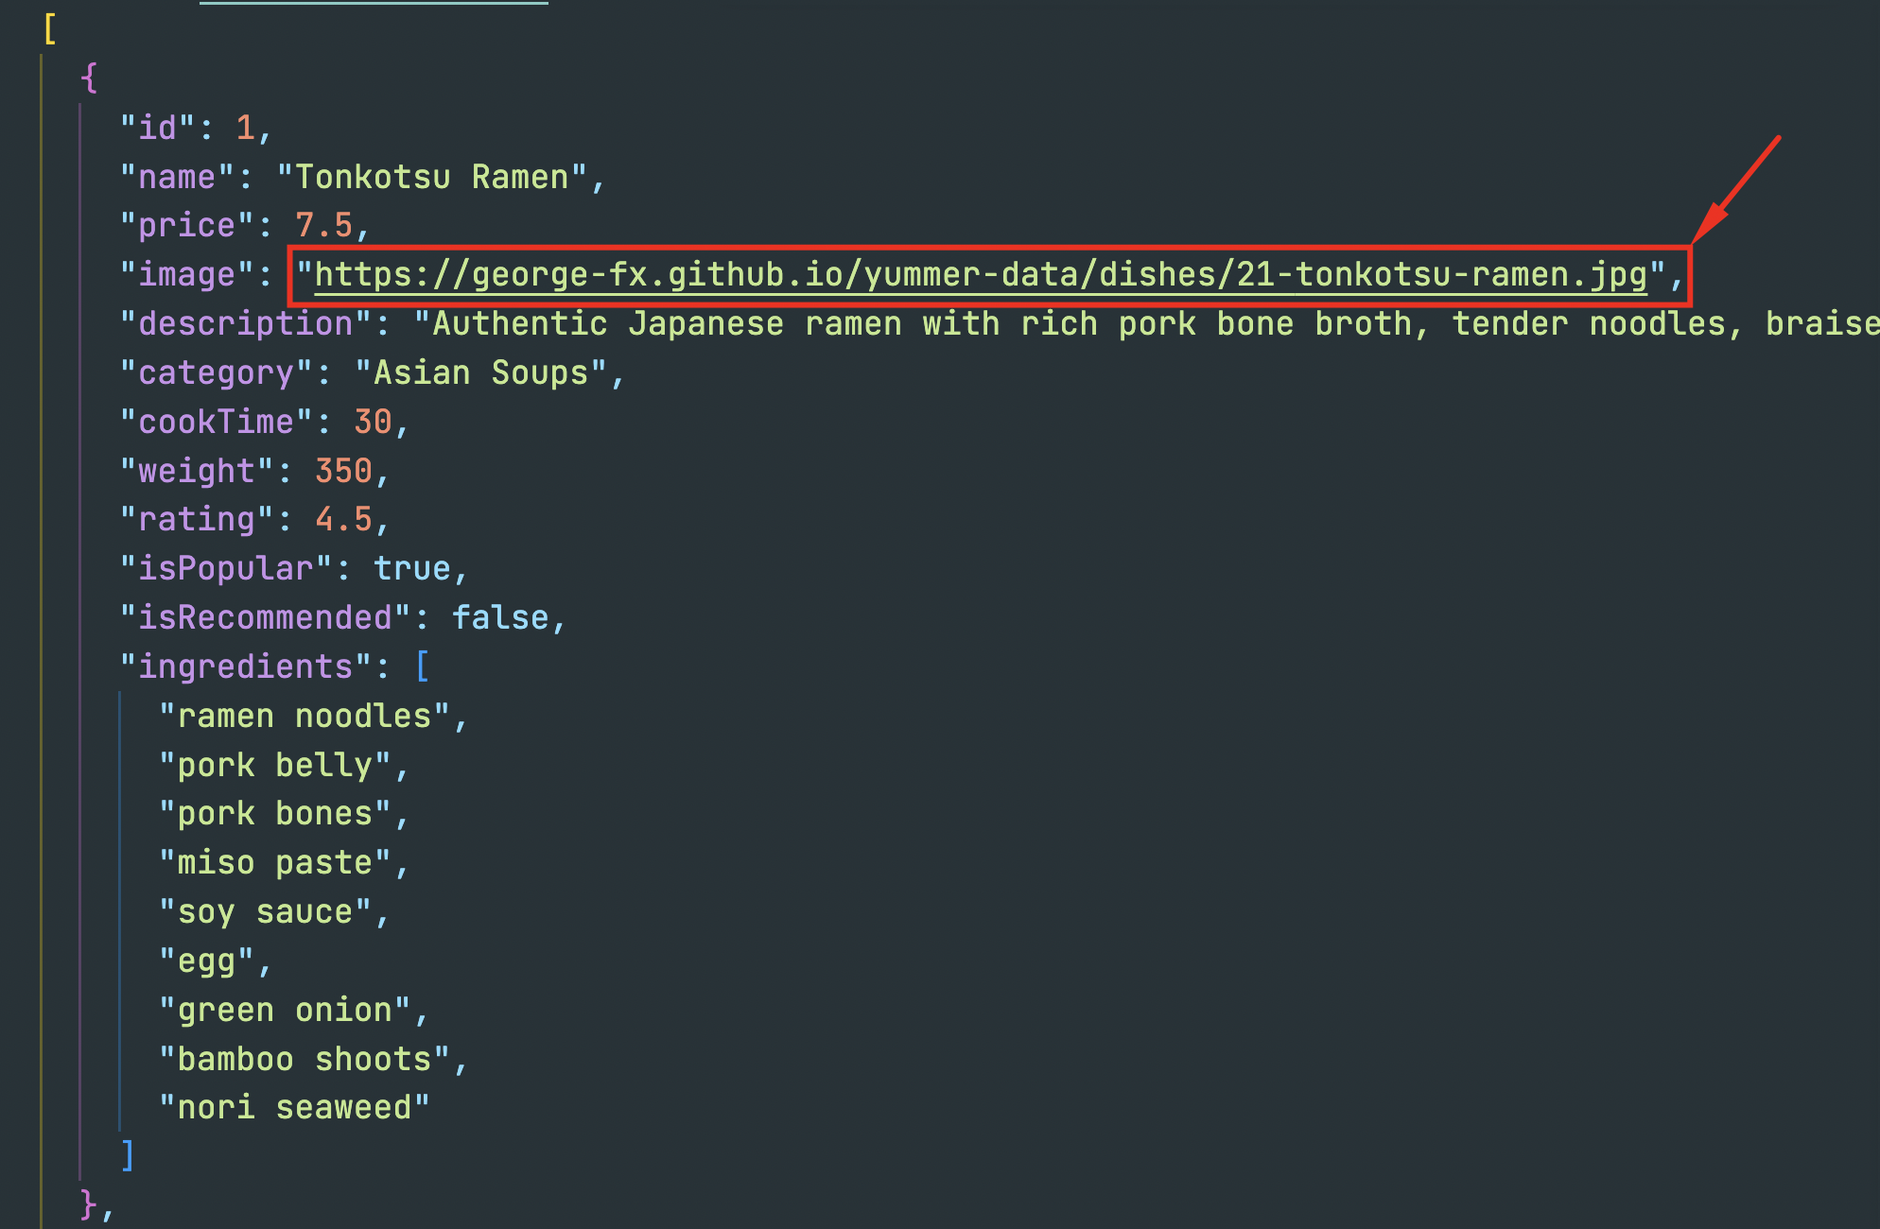Click the isPopular true value
The width and height of the screenshot is (1880, 1229).
coord(411,569)
